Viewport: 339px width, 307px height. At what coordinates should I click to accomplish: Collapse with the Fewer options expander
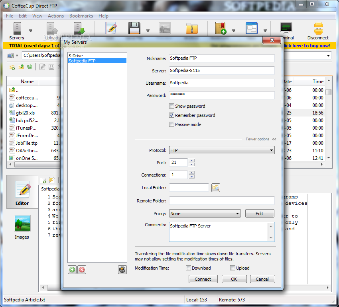click(261, 139)
